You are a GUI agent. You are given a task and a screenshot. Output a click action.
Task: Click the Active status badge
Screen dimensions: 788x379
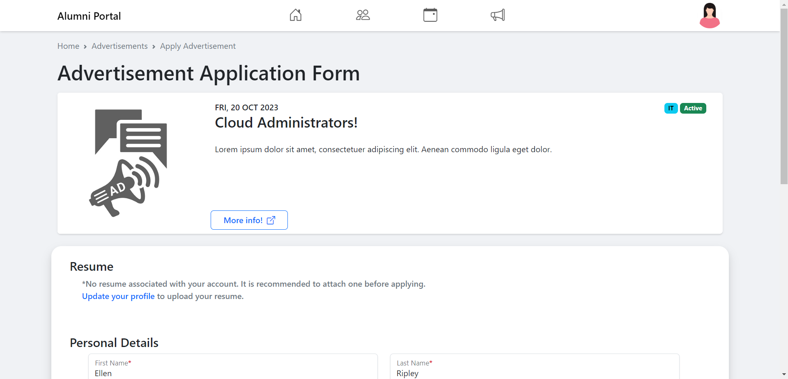[693, 108]
